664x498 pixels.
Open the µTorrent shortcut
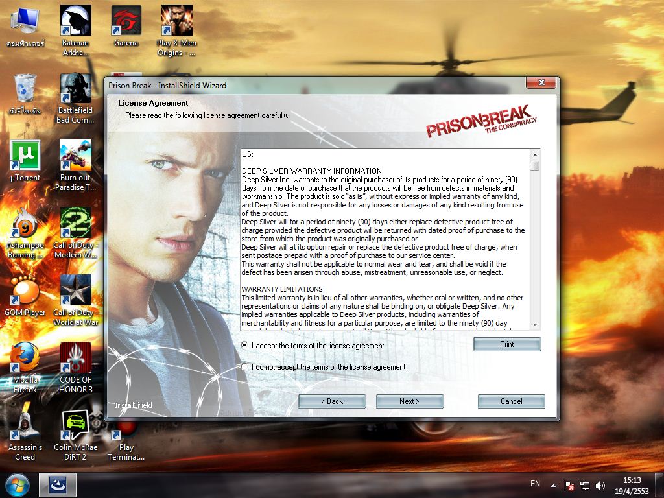(x=25, y=161)
